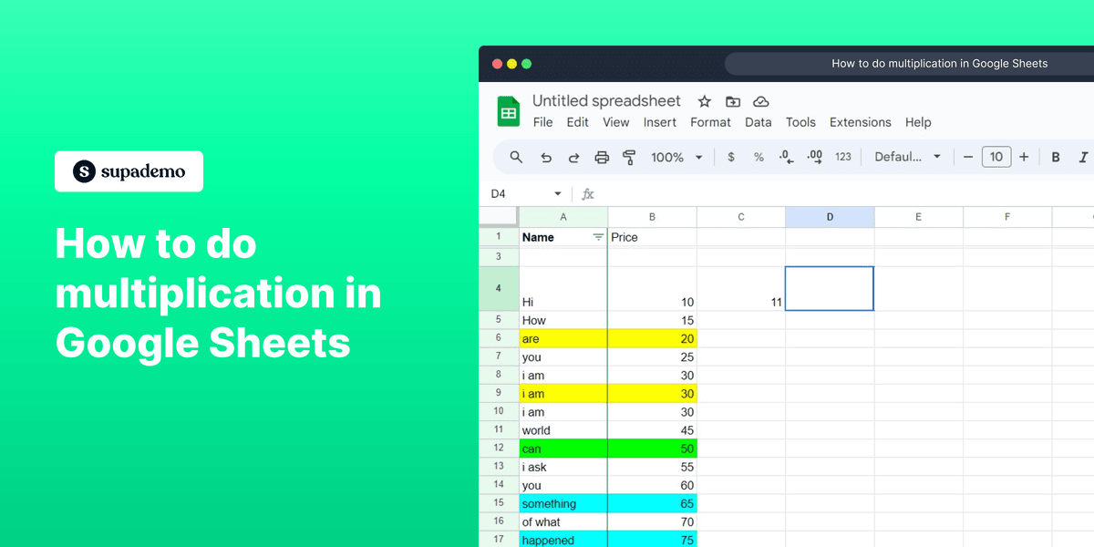This screenshot has height=547, width=1094.
Task: Select the Paint format tool
Action: (x=630, y=157)
